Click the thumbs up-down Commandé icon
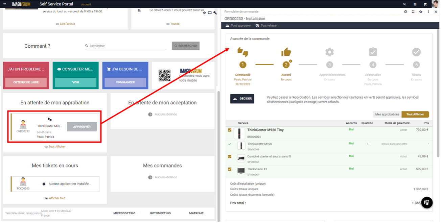The width and height of the screenshot is (441, 223). pyautogui.click(x=243, y=52)
